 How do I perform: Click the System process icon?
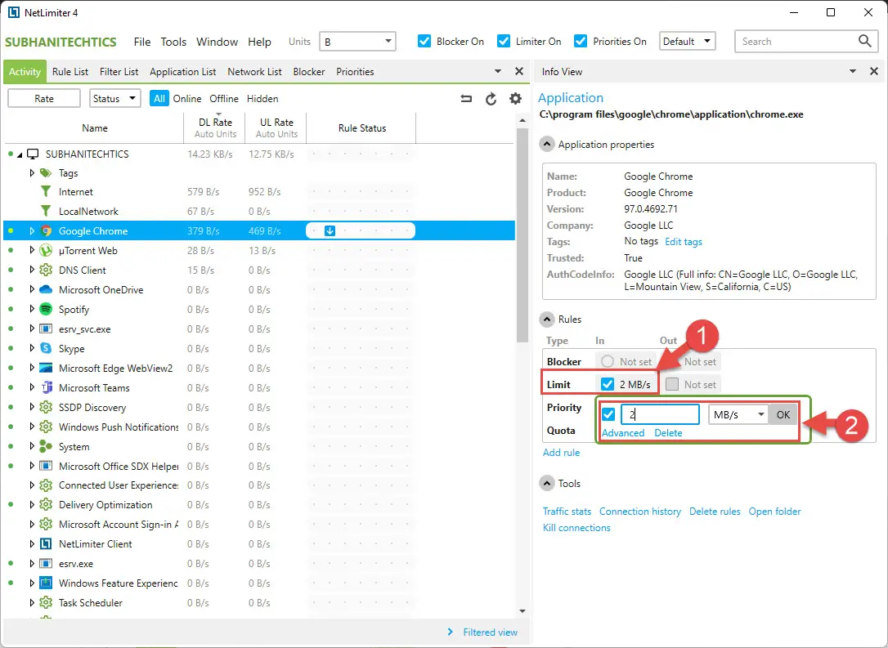(x=46, y=446)
